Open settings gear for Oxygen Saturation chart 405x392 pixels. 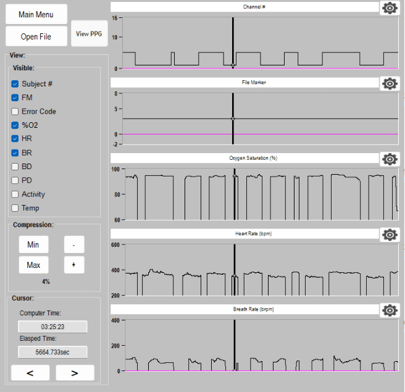click(x=390, y=159)
